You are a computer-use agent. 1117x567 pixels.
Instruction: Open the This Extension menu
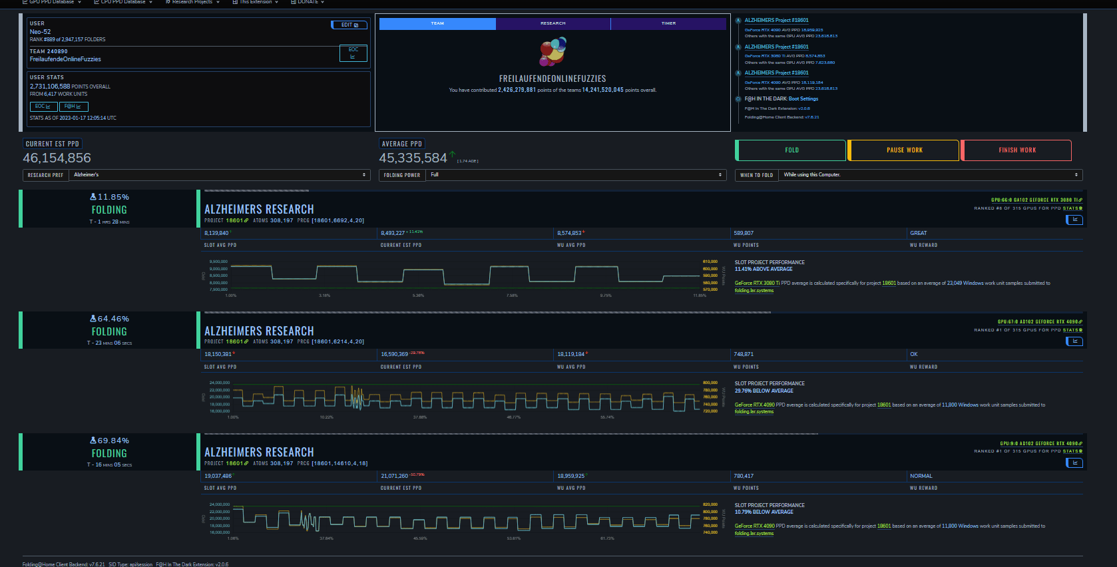pos(255,2)
